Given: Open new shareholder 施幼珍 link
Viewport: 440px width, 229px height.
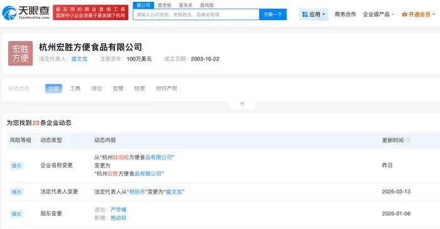Looking at the screenshot, I should (x=118, y=218).
